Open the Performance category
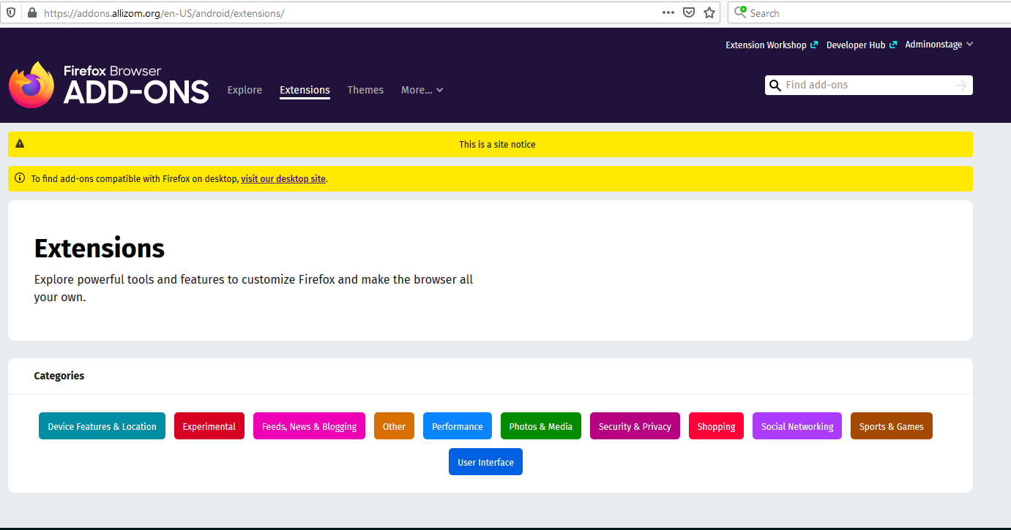The width and height of the screenshot is (1011, 530). pos(458,426)
